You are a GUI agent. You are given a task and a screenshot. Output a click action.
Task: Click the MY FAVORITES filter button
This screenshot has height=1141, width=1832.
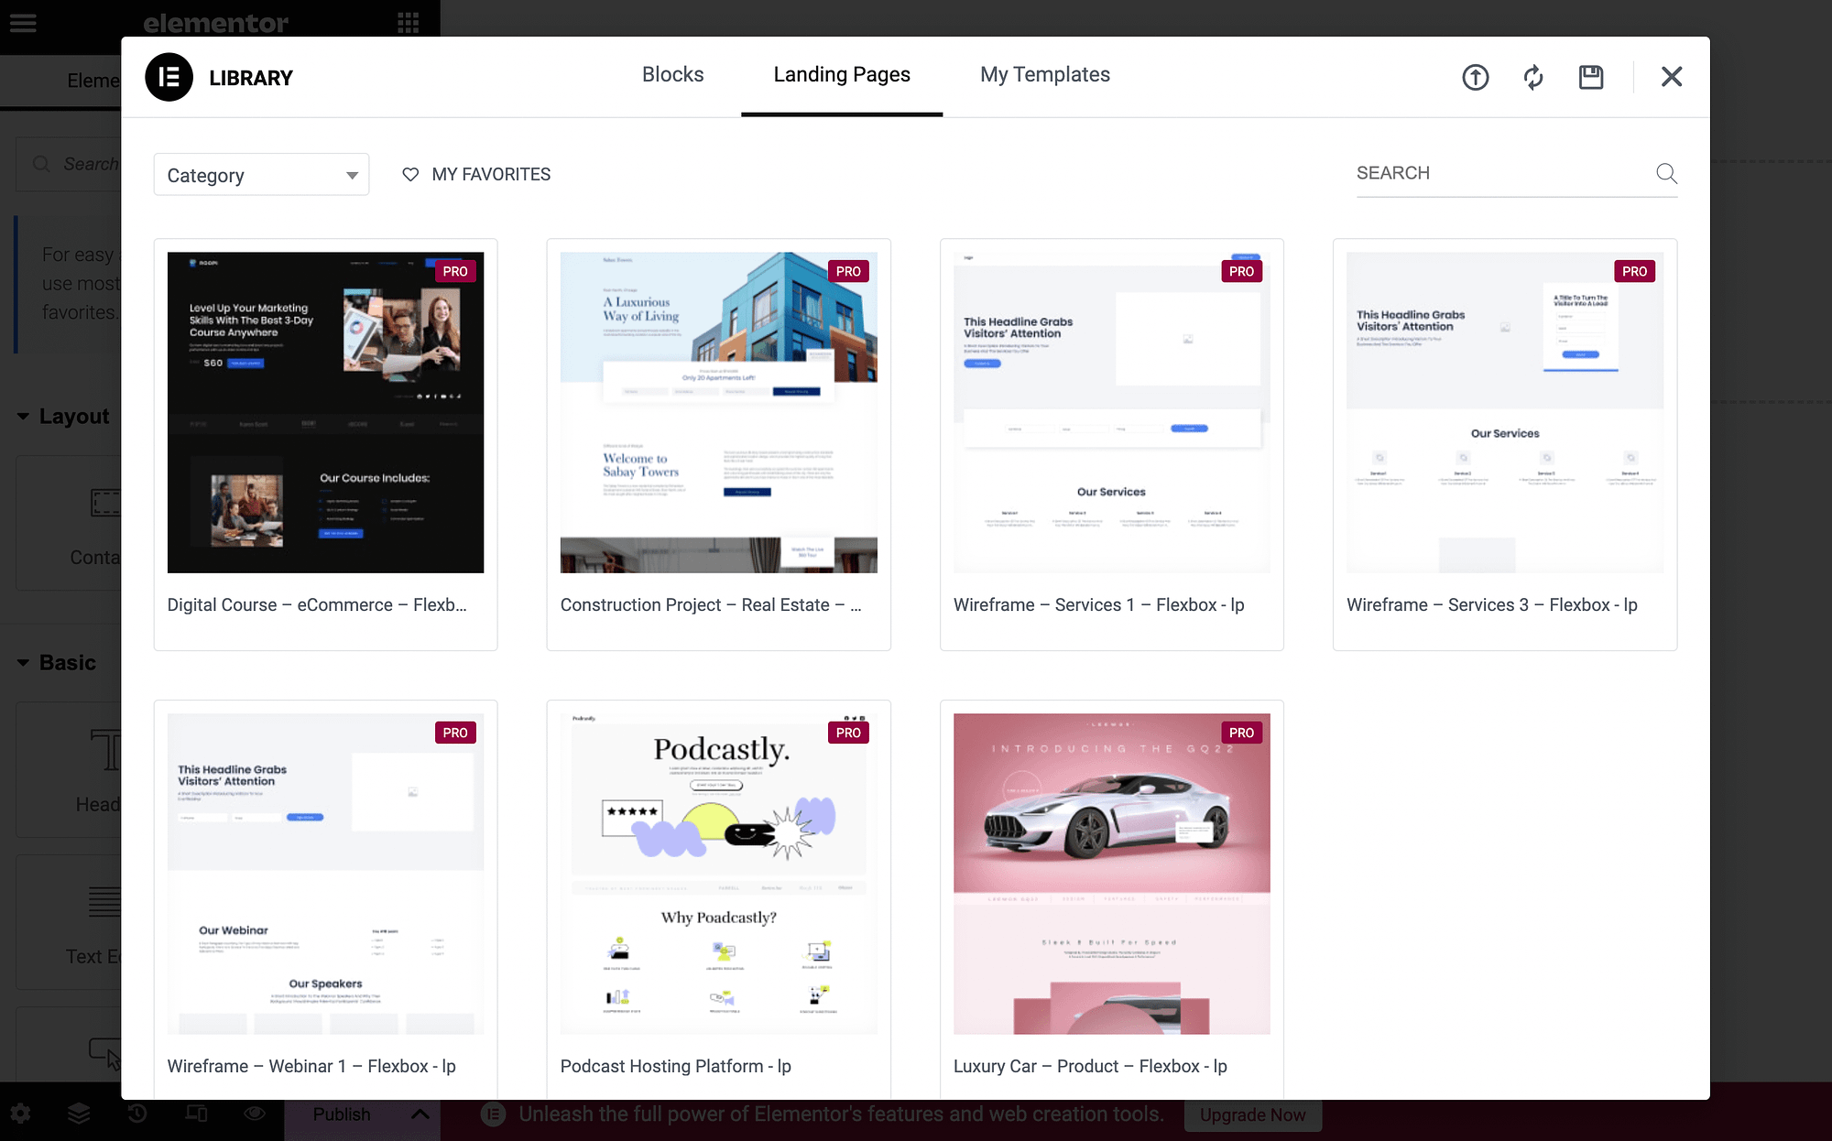(475, 173)
